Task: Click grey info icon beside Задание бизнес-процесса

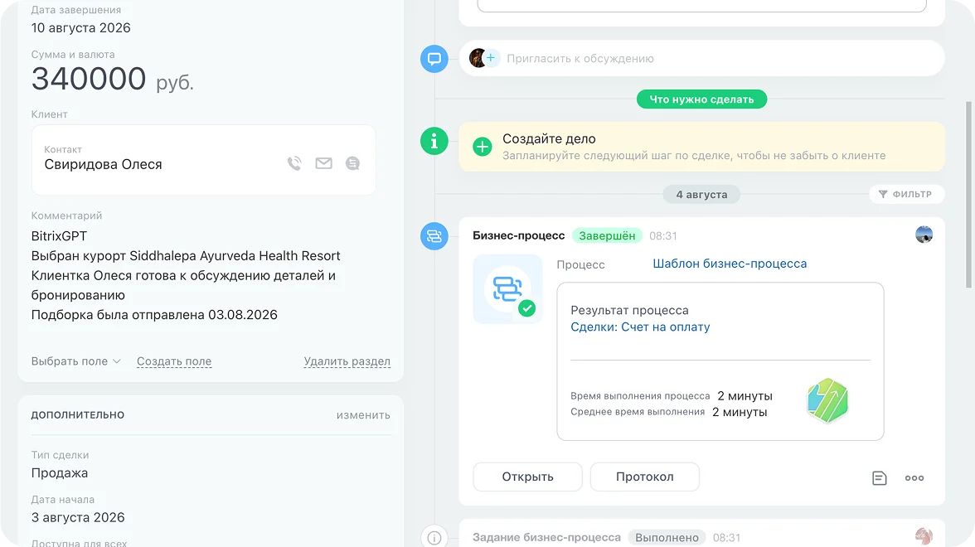Action: (x=434, y=537)
